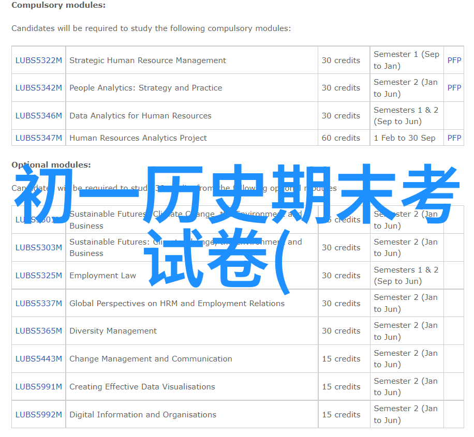Open the LUBS5337M module link
Viewport: 474px width, 437px height.
click(38, 304)
